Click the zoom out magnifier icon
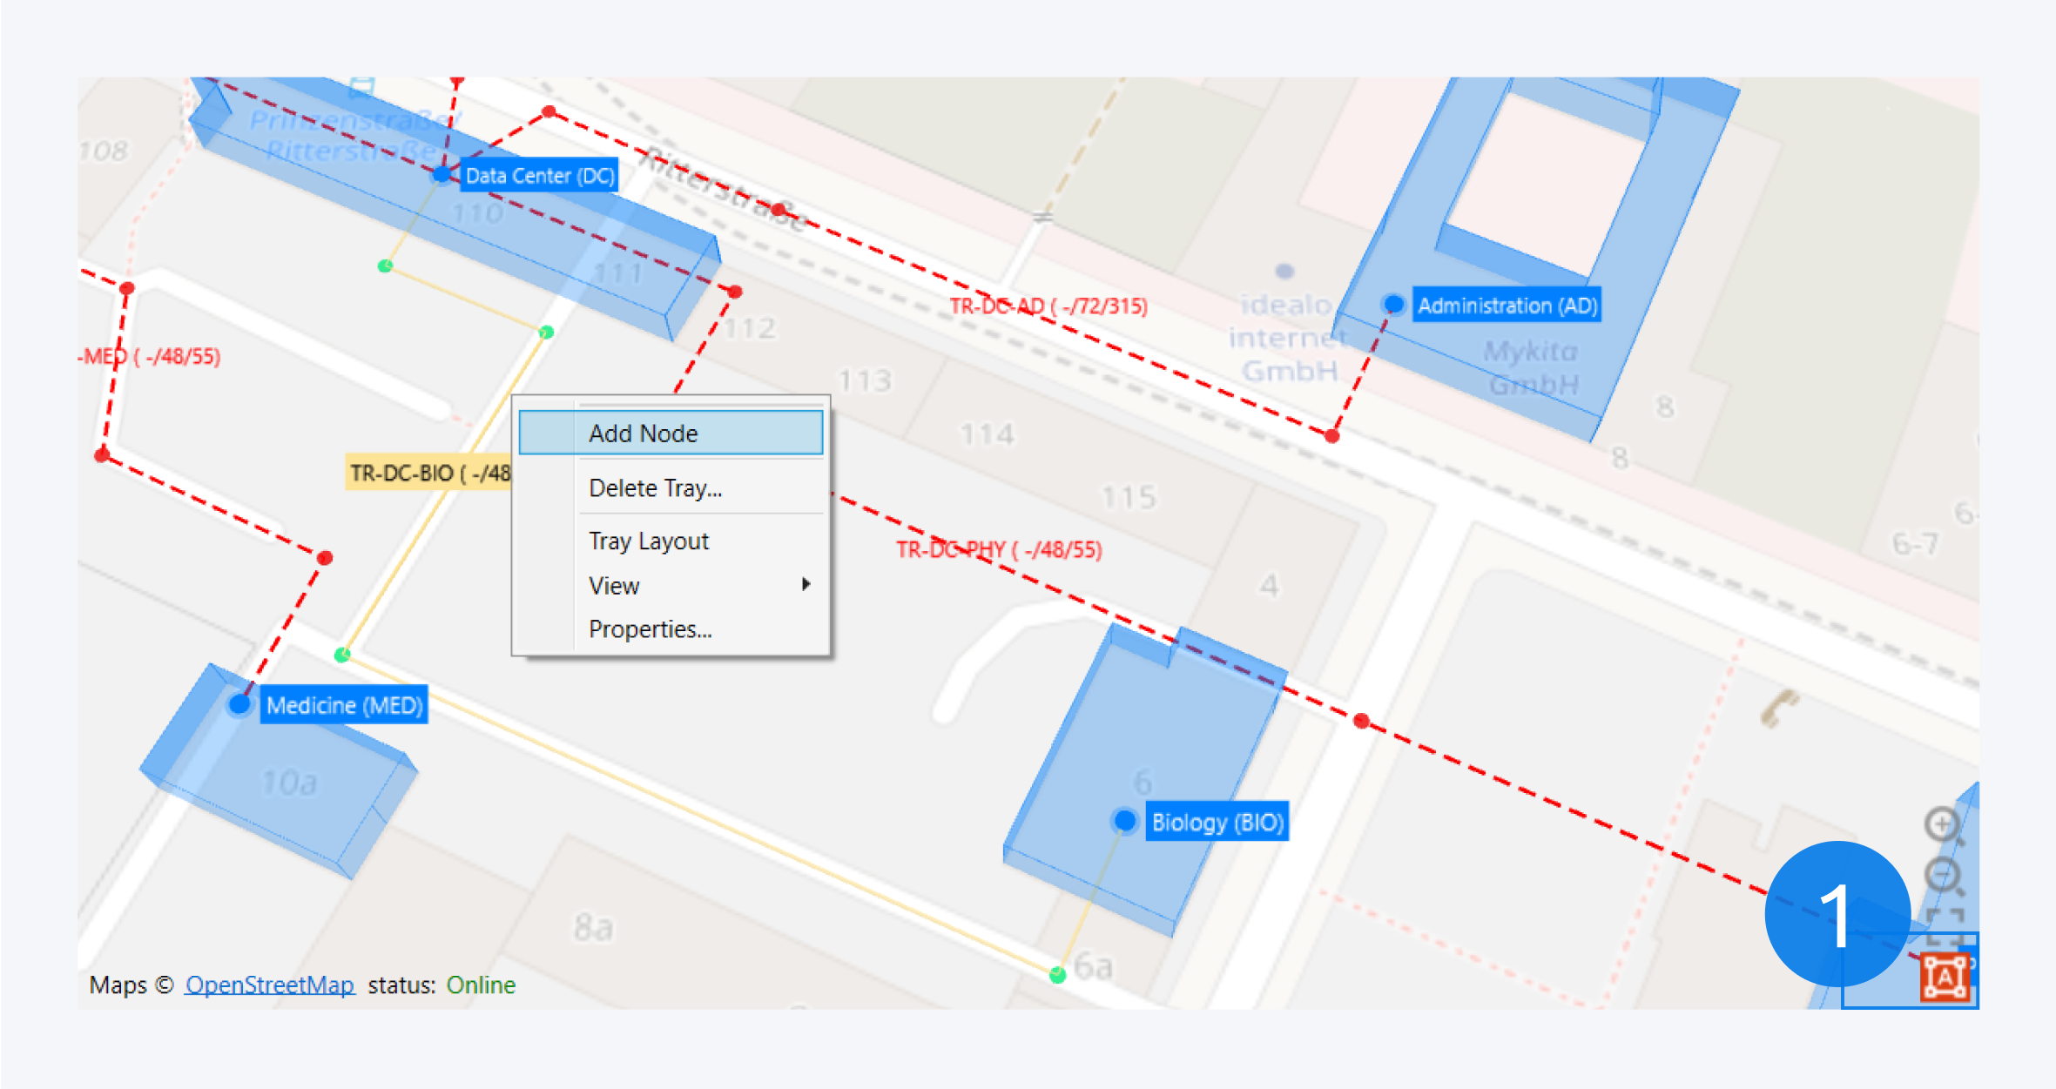 click(x=1942, y=874)
